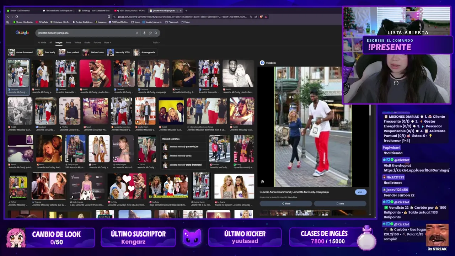455x256 pixels.
Task: Close the 'jennette mccurdy pareja alta' tab
Action: click(181, 11)
